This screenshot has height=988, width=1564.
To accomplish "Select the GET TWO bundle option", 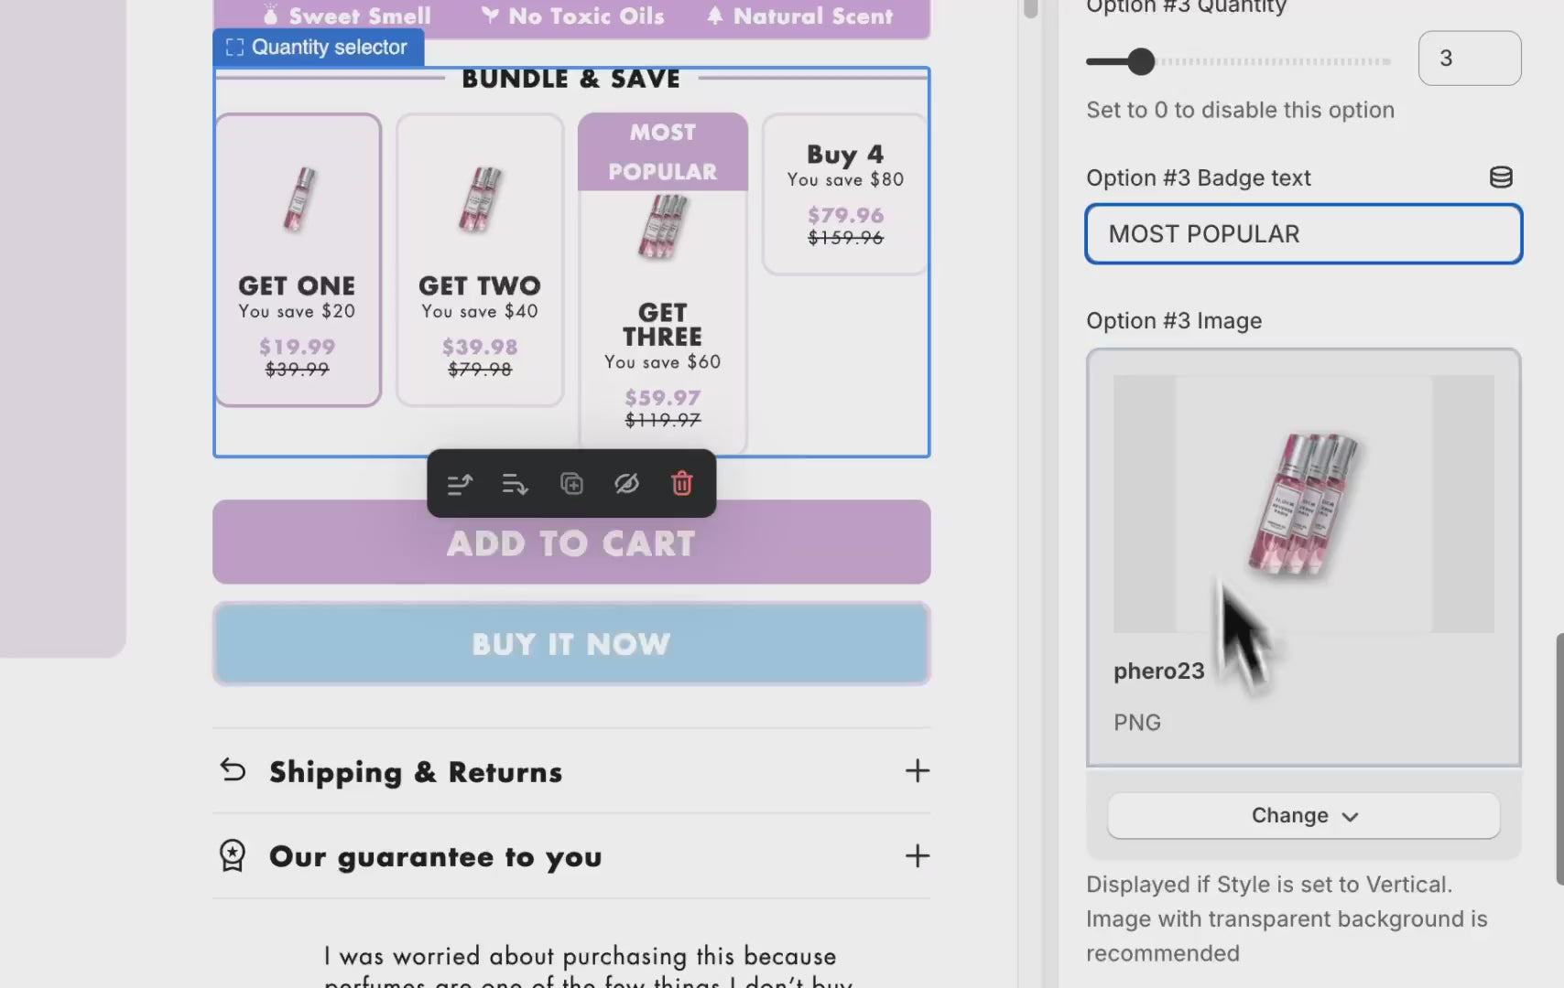I will pyautogui.click(x=480, y=260).
